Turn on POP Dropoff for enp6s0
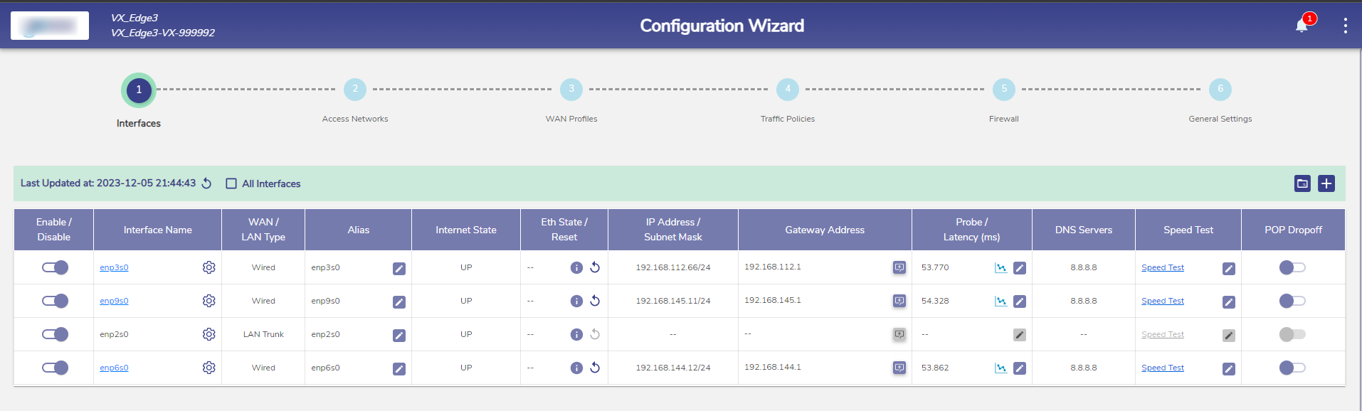The image size is (1362, 411). tap(1292, 368)
